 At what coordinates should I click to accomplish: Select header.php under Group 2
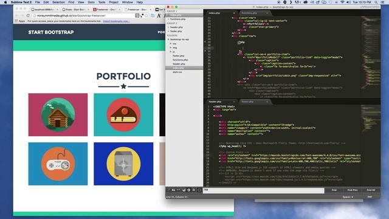[x=176, y=27]
